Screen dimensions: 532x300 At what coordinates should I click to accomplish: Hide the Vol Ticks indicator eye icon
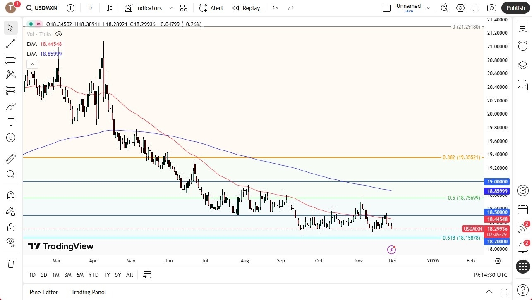[59, 34]
